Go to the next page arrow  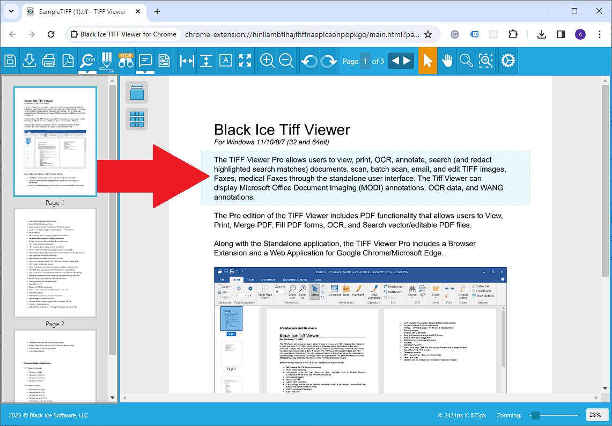[x=408, y=61]
